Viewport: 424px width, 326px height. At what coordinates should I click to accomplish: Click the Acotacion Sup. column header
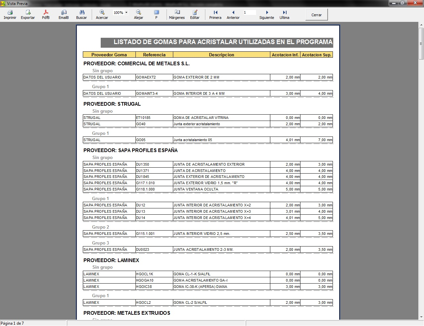[x=317, y=55]
